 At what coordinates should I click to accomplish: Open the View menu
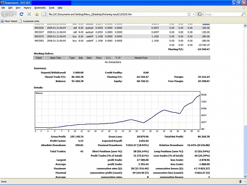[x=18, y=8]
